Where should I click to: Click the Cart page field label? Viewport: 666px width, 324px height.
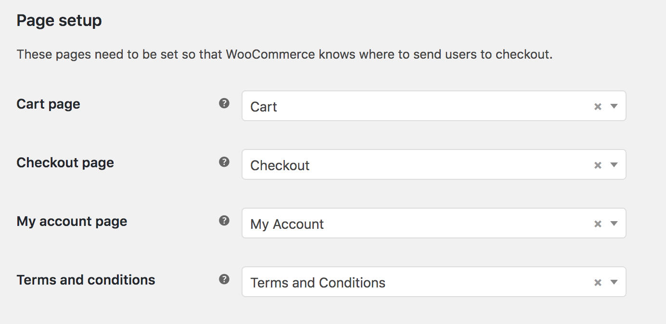click(48, 103)
